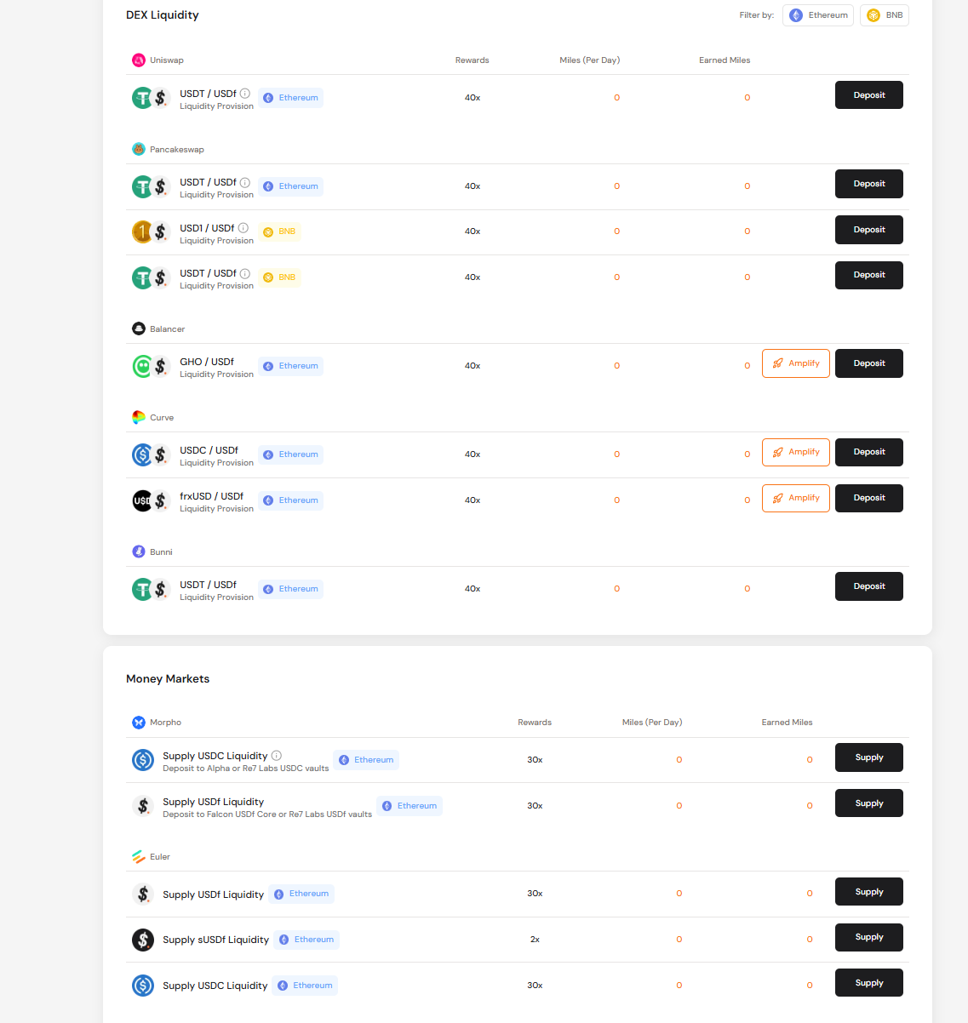968x1023 pixels.
Task: Click info icon next to Uniswap USDT / USDf
Action: [x=244, y=94]
